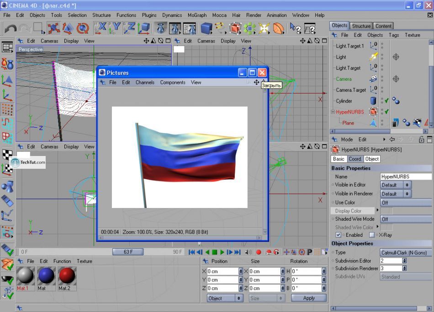The height and width of the screenshot is (312, 434).
Task: Open the spline objects icon
Action: [x=220, y=28]
